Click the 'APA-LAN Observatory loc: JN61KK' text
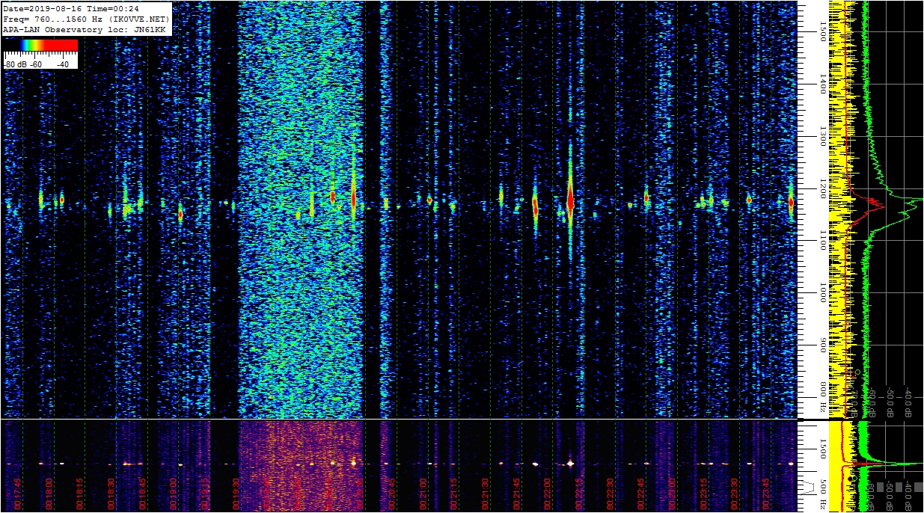 (x=84, y=29)
